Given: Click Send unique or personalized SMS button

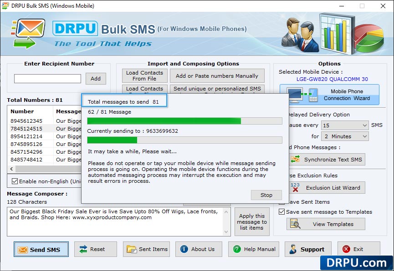Looking at the screenshot, I should [217, 89].
